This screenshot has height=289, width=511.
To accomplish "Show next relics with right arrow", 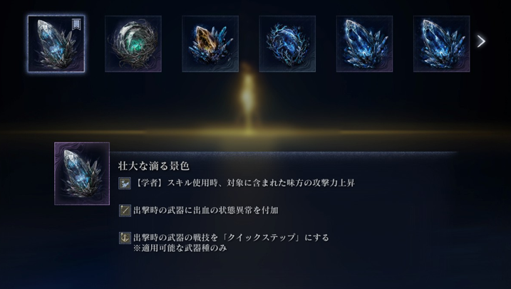I will 481,41.
